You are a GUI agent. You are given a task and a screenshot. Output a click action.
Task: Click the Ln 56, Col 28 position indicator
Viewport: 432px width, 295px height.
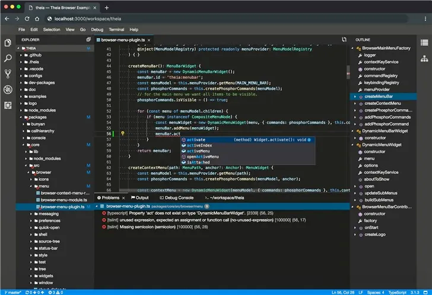coord(343,292)
